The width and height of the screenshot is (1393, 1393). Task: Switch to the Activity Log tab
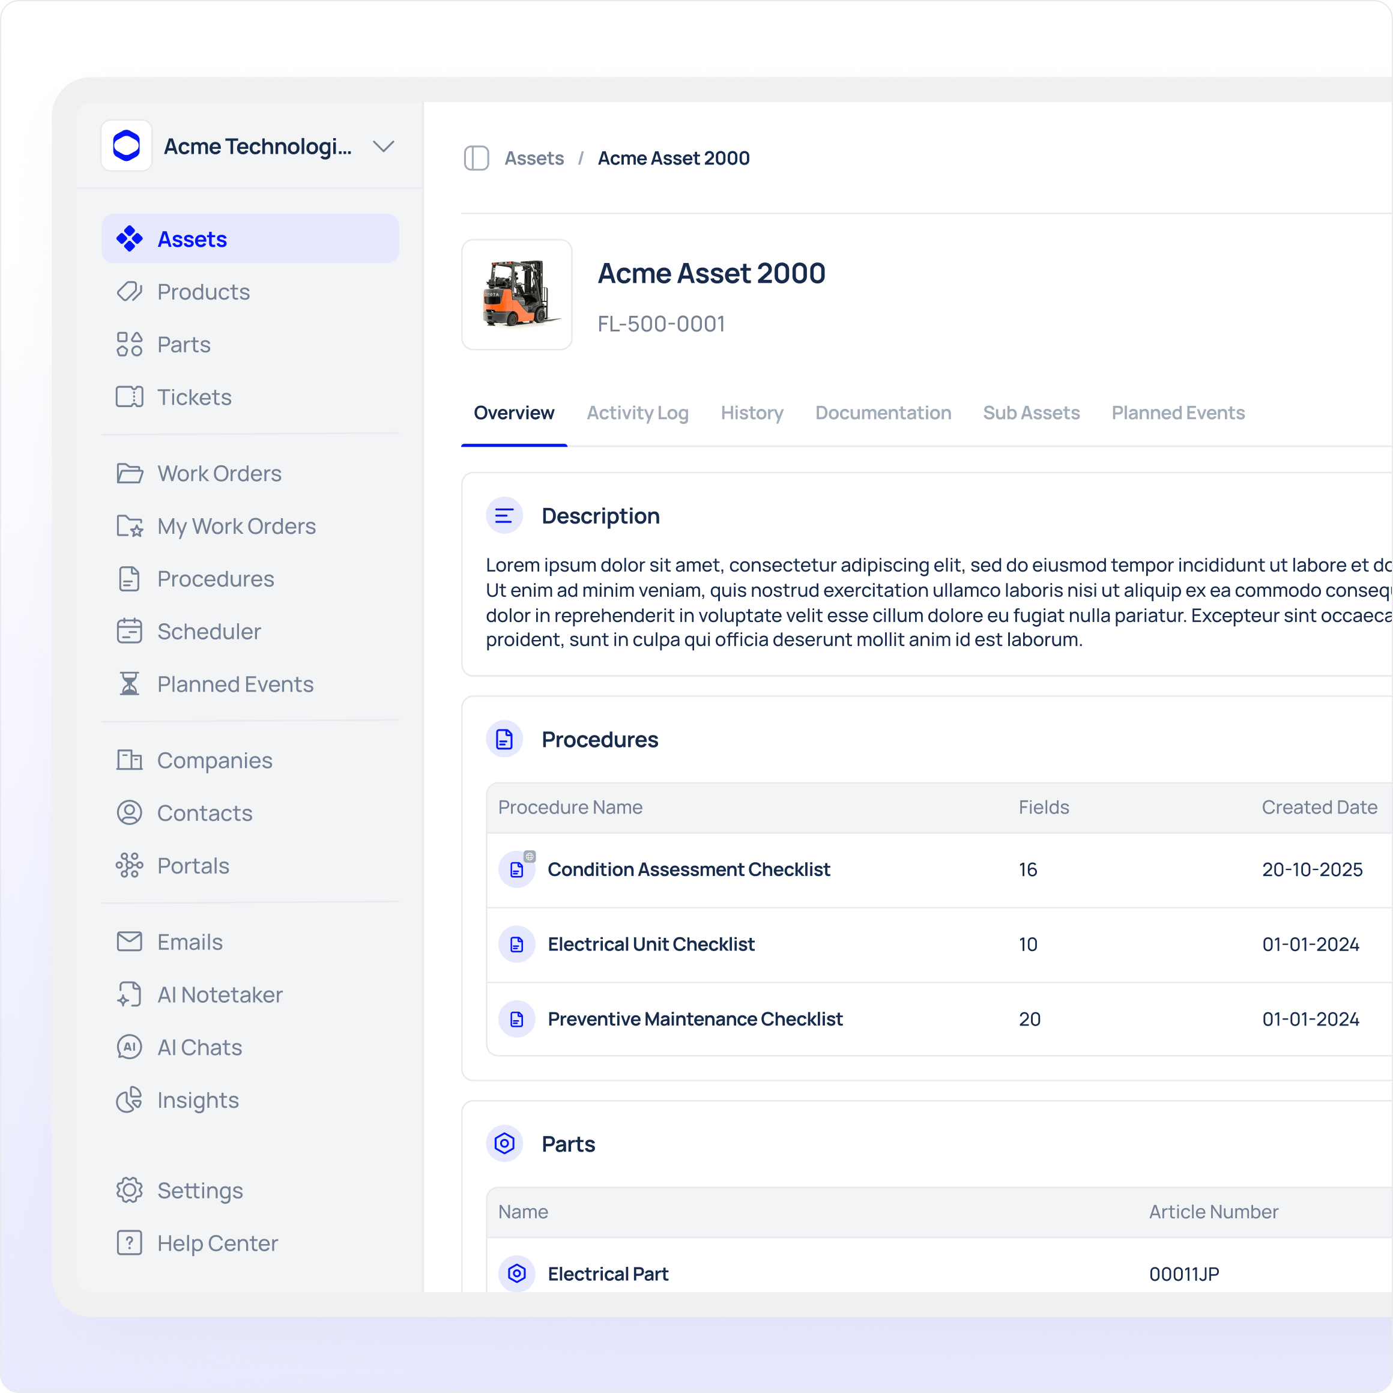coord(638,413)
